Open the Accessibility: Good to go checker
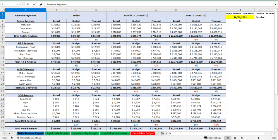 pos(29,138)
